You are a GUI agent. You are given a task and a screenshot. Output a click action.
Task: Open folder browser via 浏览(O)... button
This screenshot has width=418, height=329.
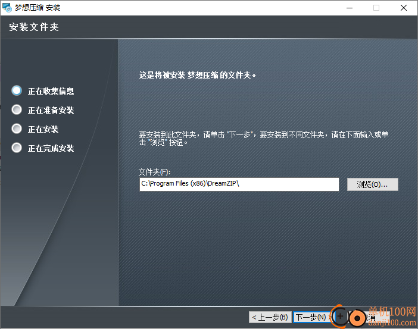[372, 184]
